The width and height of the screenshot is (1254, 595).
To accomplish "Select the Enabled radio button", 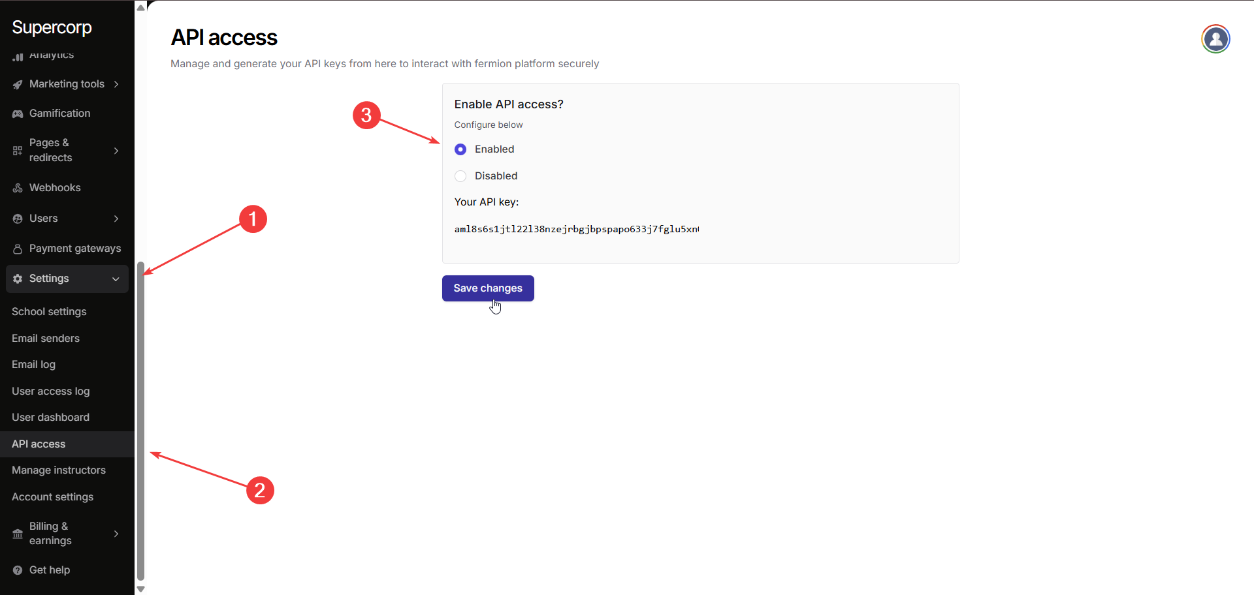I will point(460,149).
